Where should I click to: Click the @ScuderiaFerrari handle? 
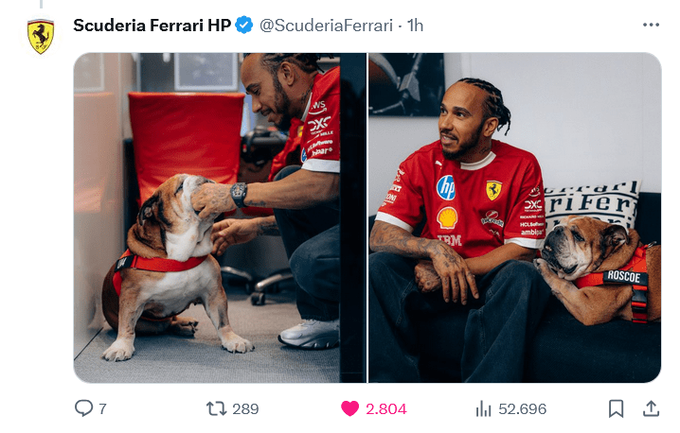(x=326, y=26)
